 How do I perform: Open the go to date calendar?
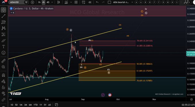56,105
